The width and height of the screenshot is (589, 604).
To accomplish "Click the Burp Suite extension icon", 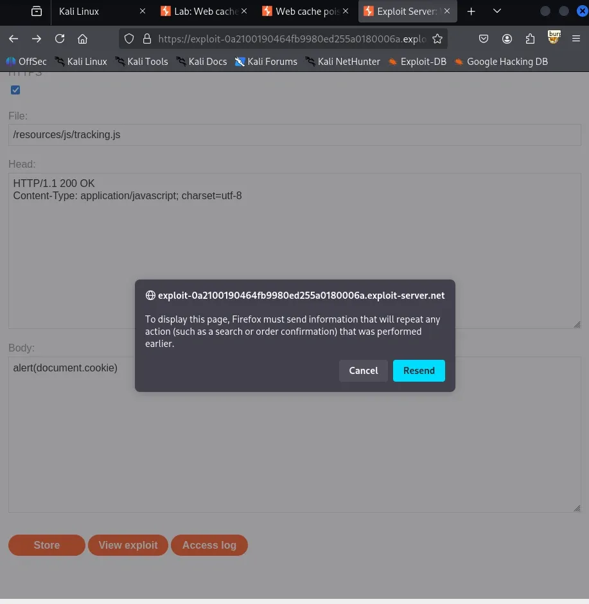I will [x=554, y=39].
